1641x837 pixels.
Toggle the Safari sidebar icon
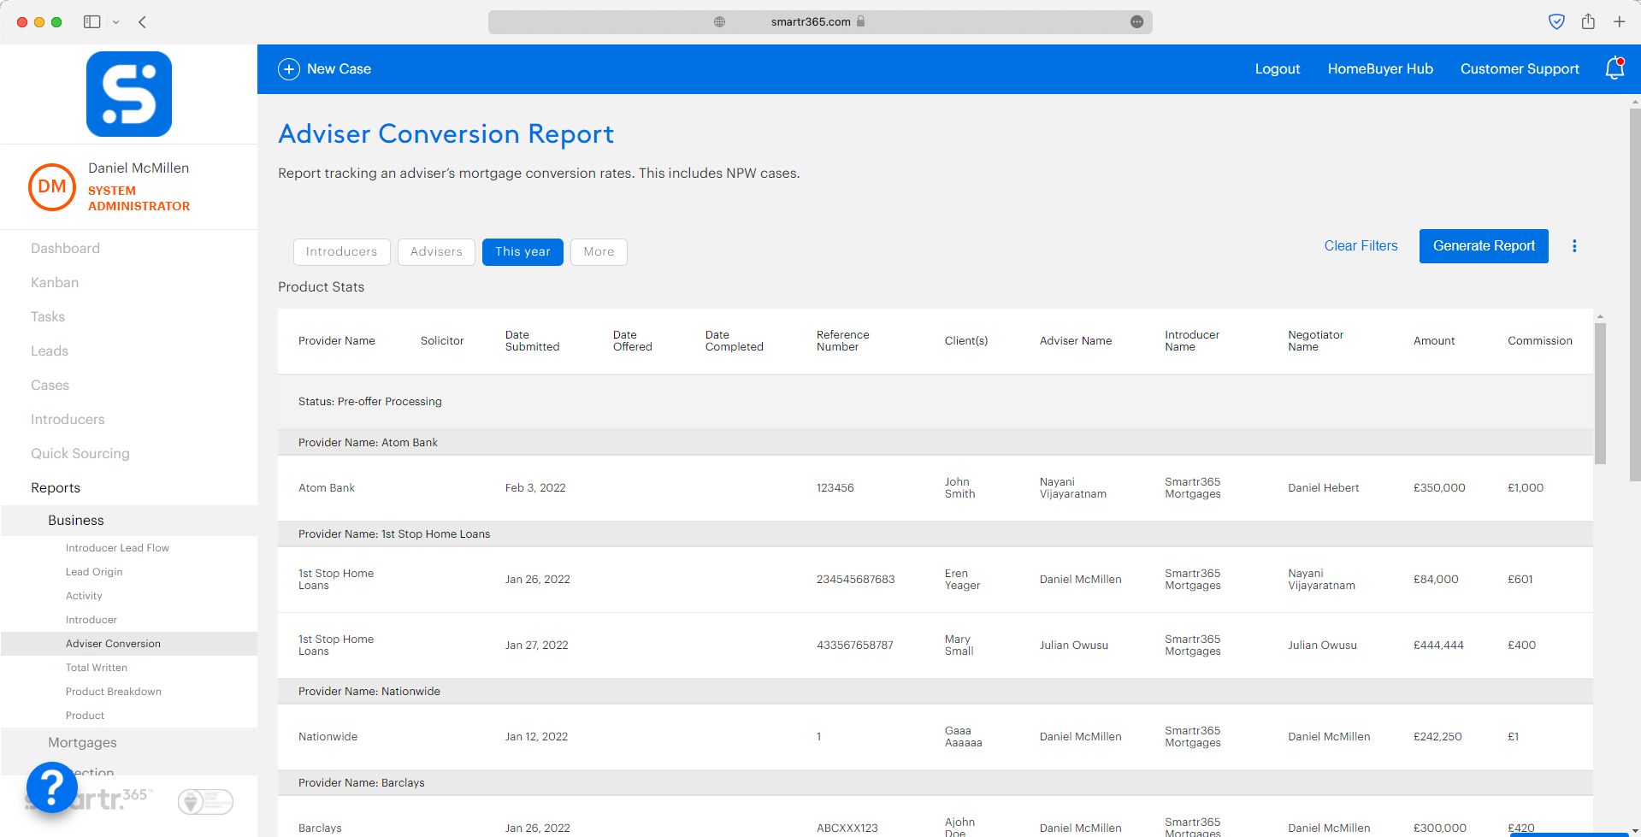point(91,22)
